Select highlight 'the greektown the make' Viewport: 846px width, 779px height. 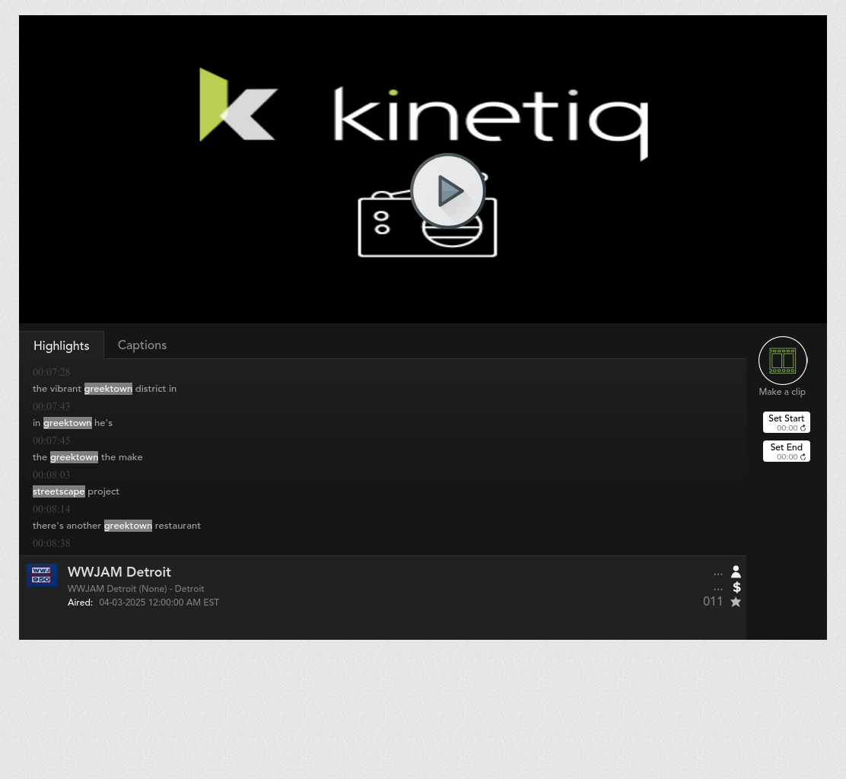point(87,457)
